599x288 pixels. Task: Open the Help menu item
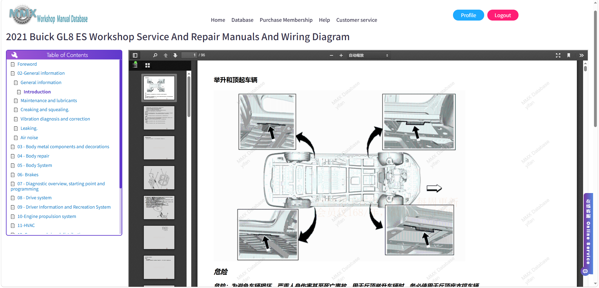pos(324,20)
